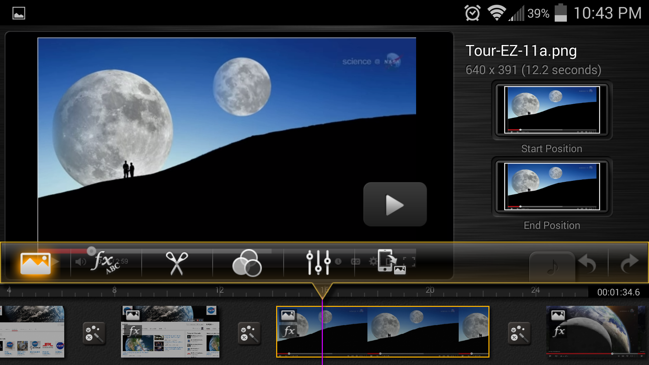
Task: Tap the timeline ruler at mark 24
Action: [535, 290]
